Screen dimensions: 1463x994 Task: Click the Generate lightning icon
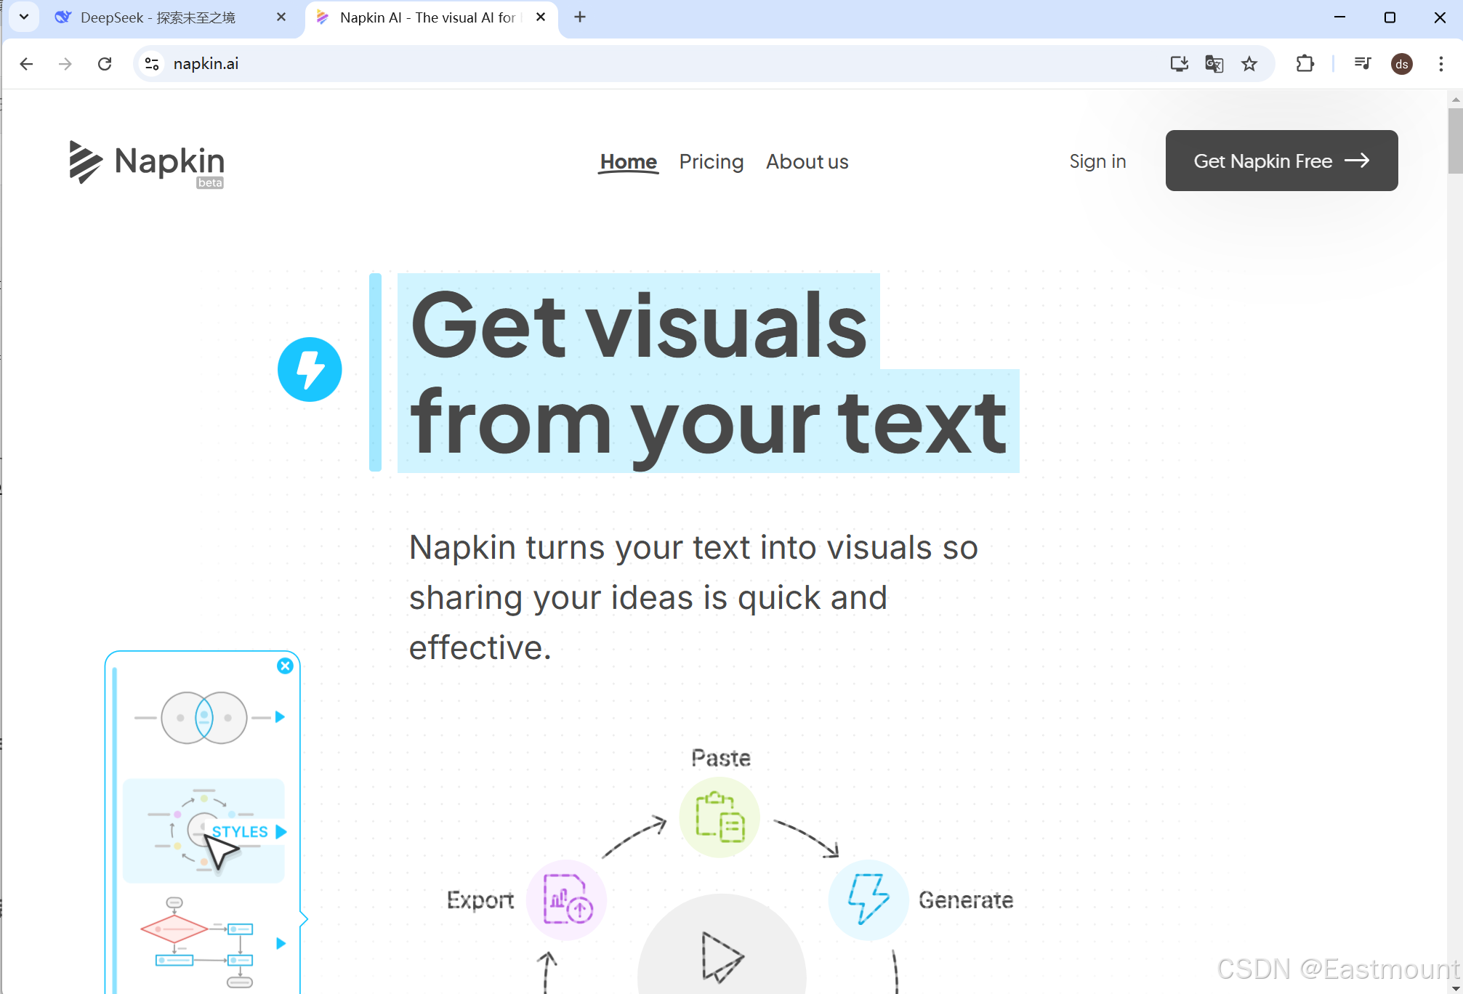(868, 899)
